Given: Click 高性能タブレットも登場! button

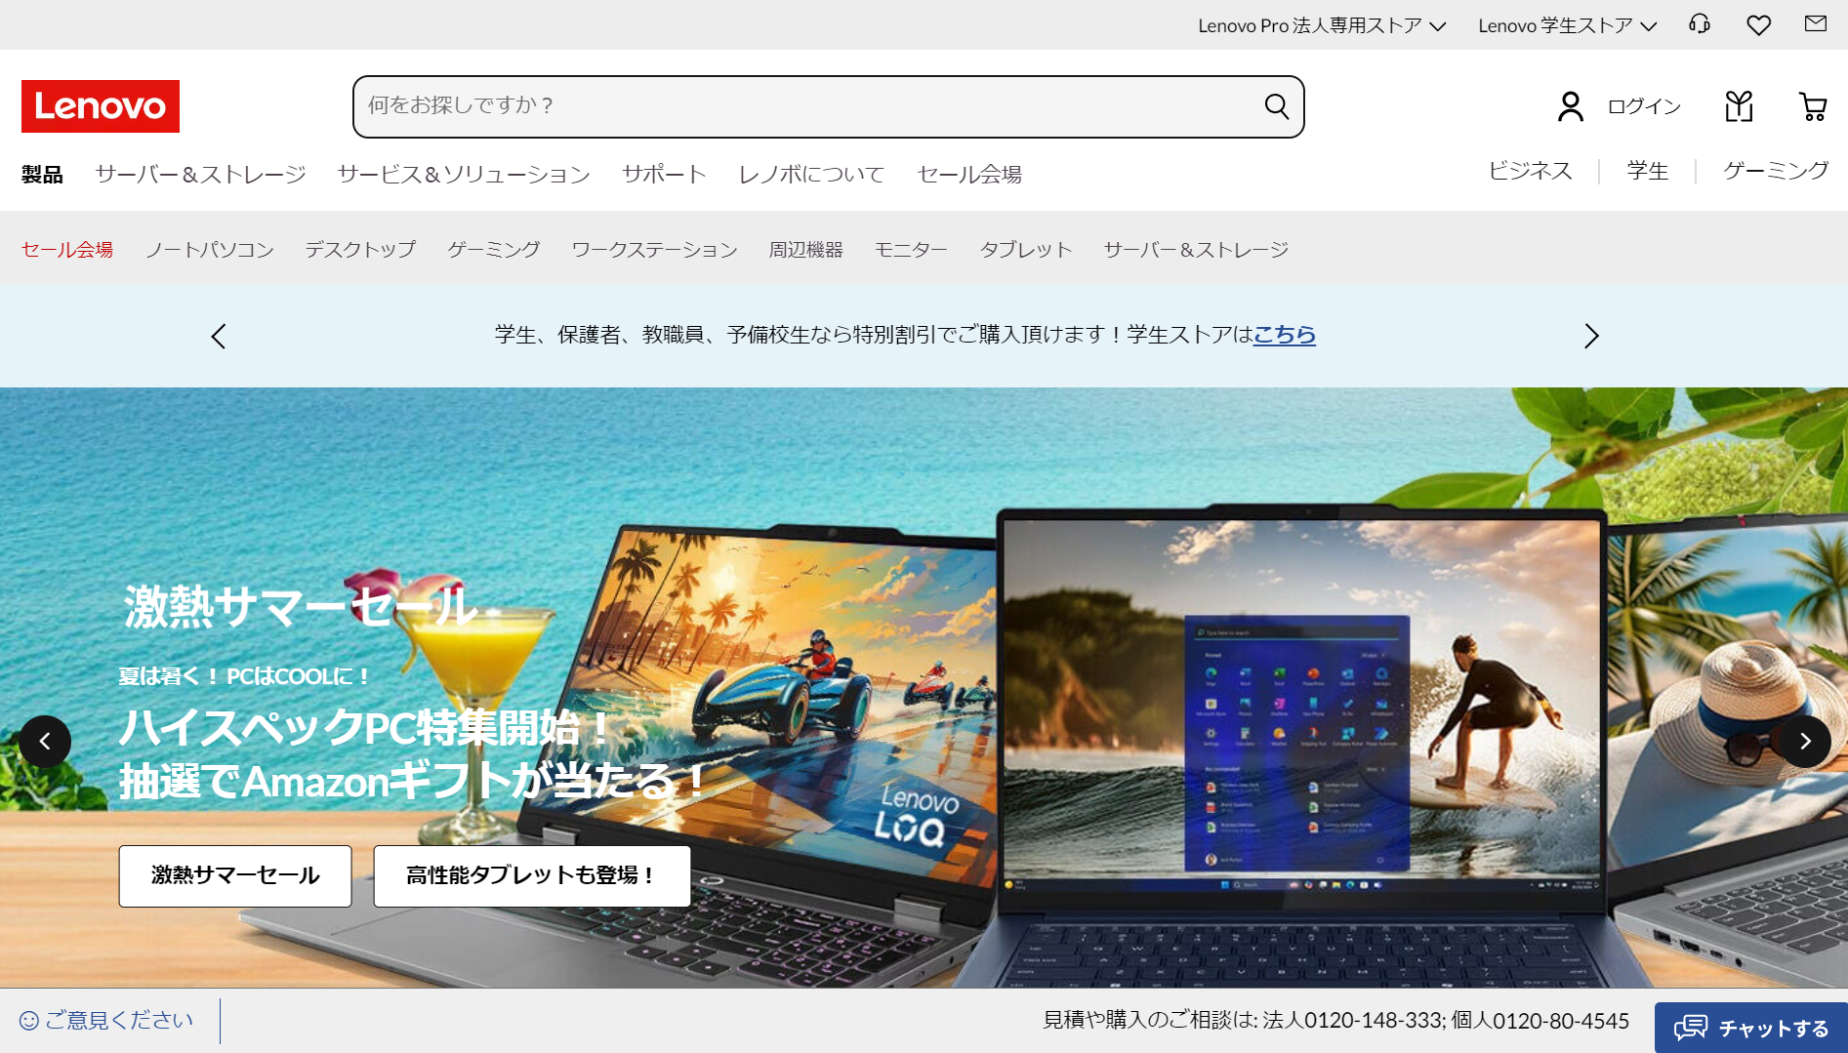Looking at the screenshot, I should click(x=532, y=876).
